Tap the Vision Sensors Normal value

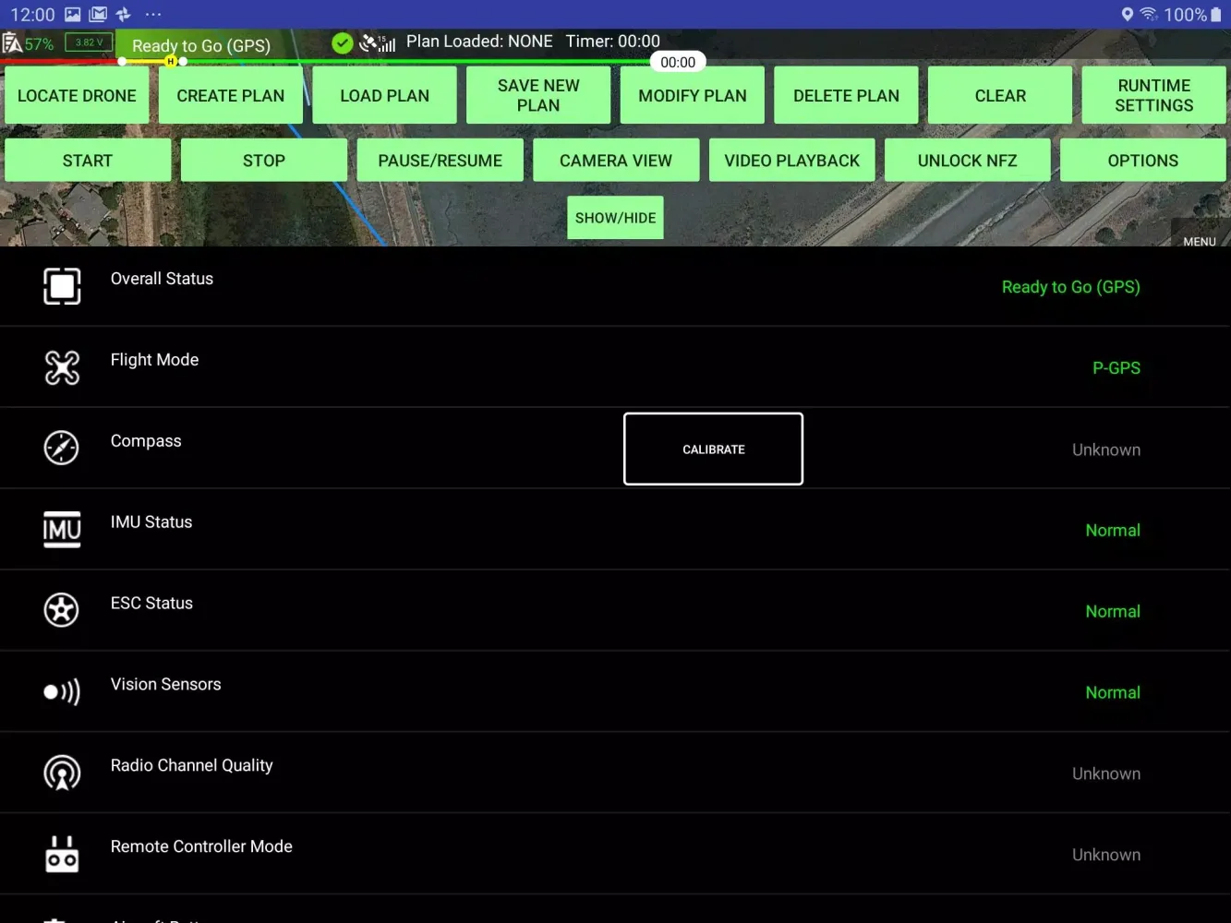pos(1113,692)
